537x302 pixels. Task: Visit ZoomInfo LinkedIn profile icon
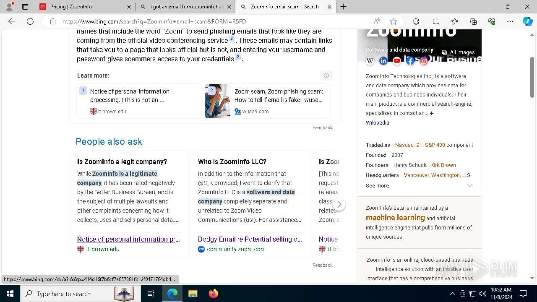[383, 61]
